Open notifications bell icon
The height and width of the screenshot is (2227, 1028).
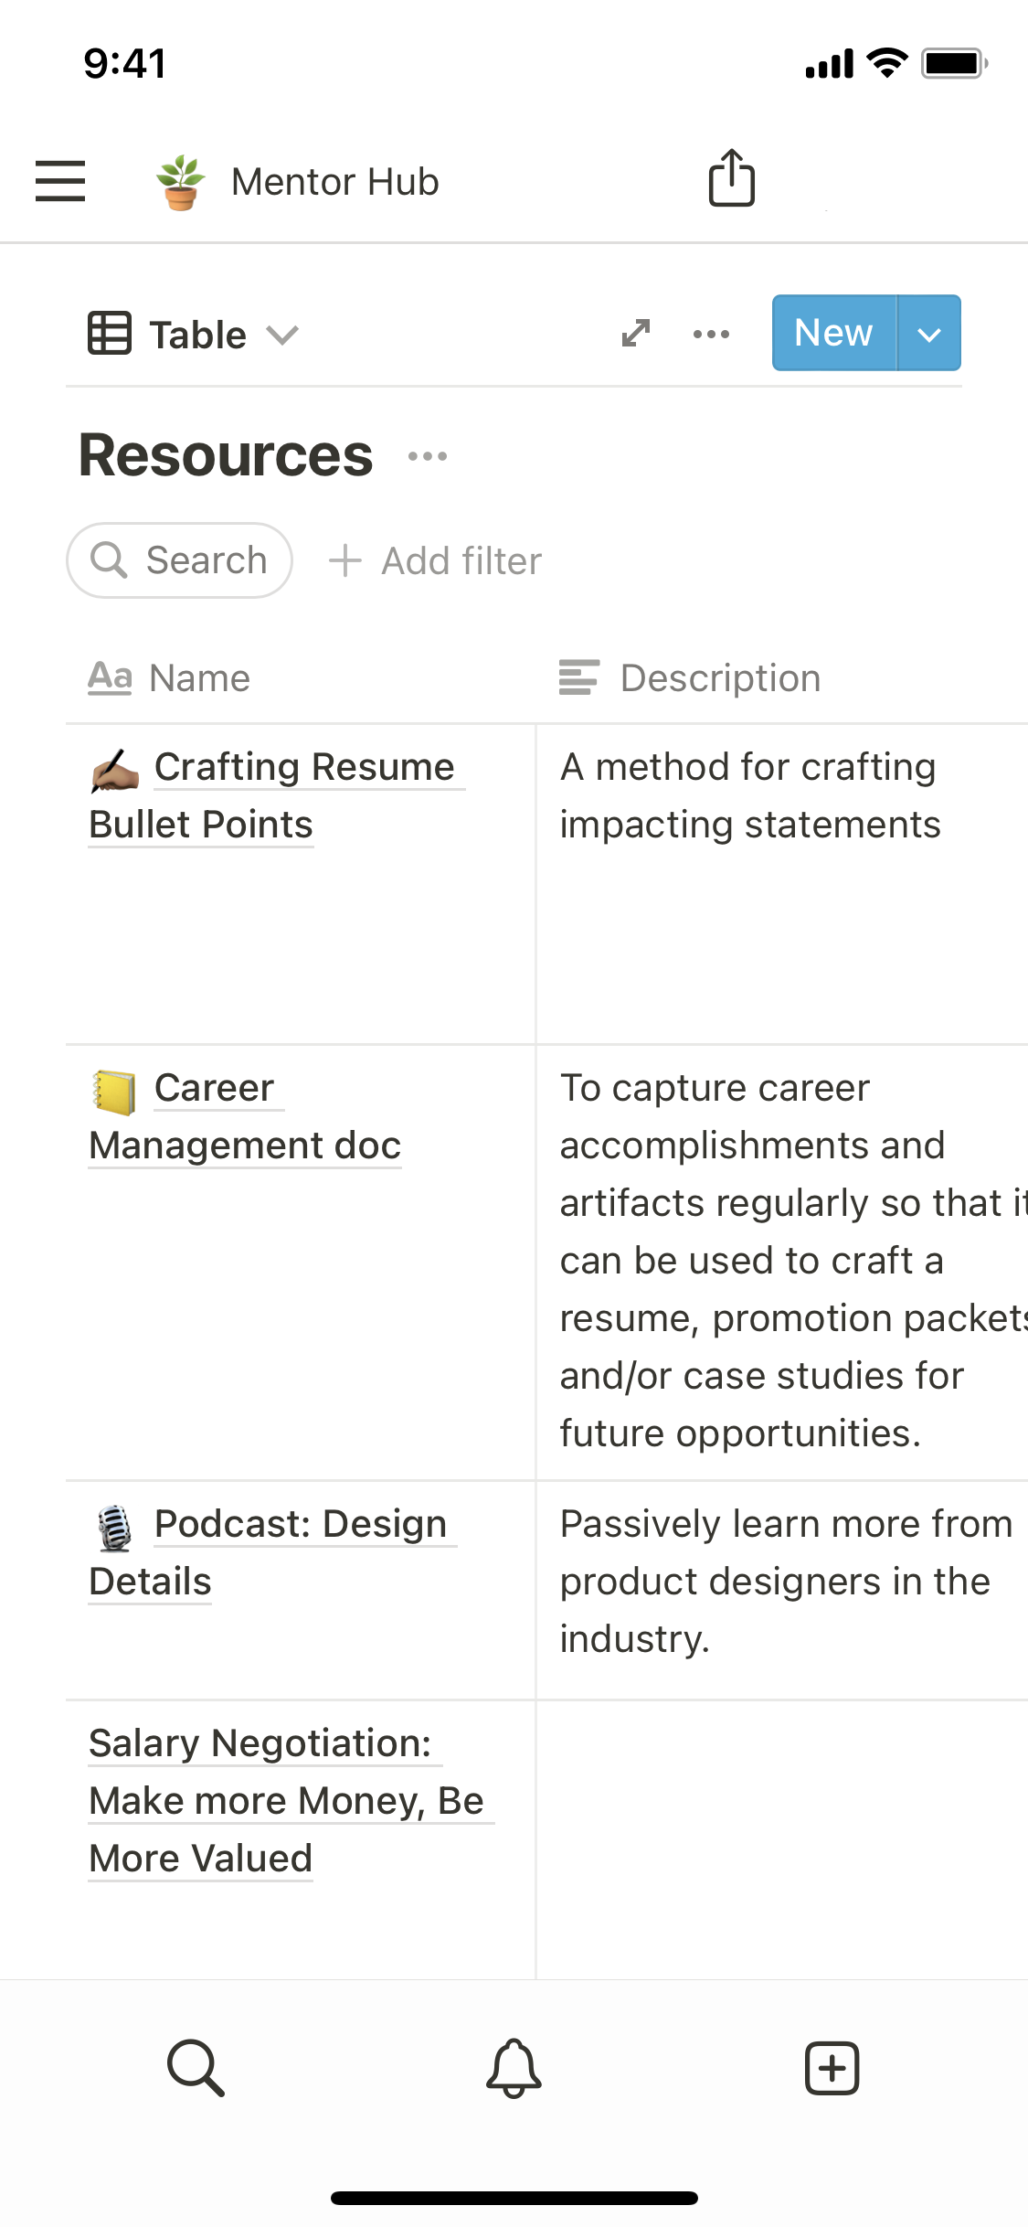pos(514,2068)
